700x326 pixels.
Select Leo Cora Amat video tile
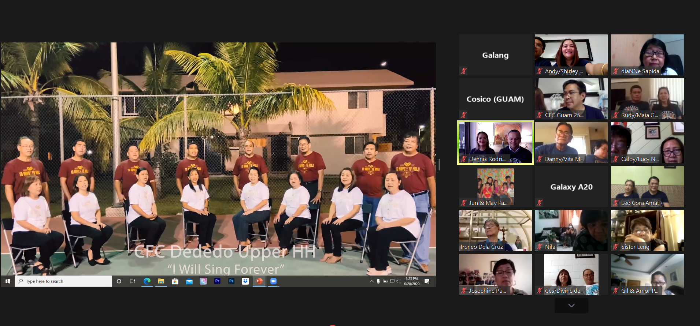point(647,187)
